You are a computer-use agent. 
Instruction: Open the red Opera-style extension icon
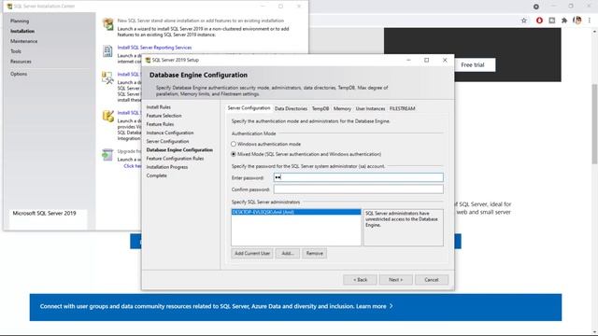tap(539, 21)
